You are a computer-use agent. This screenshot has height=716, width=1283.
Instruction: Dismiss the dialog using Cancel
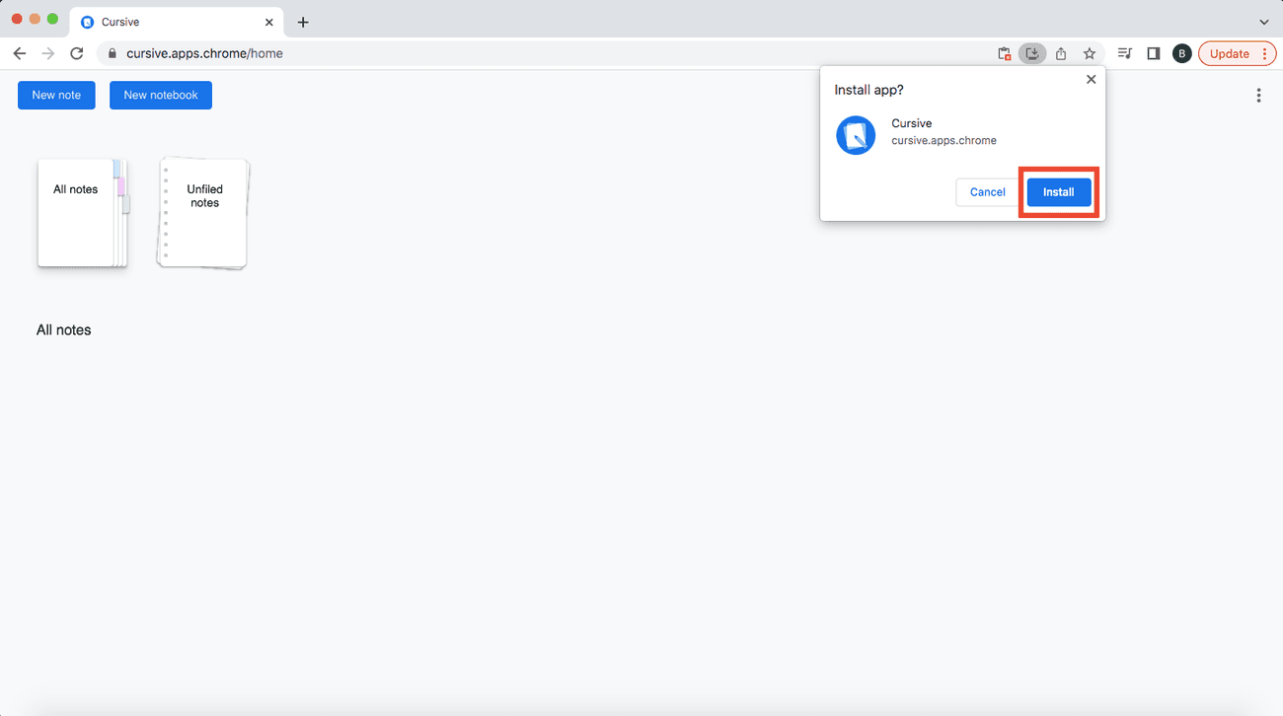tap(986, 192)
